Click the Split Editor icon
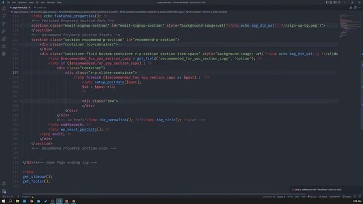 (x=356, y=7)
